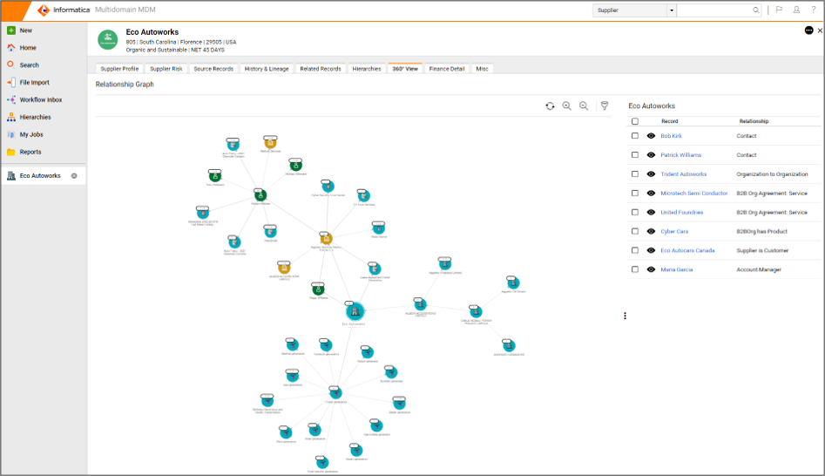Open the Supplier search type dropdown
This screenshot has height=476, width=825.
(672, 10)
